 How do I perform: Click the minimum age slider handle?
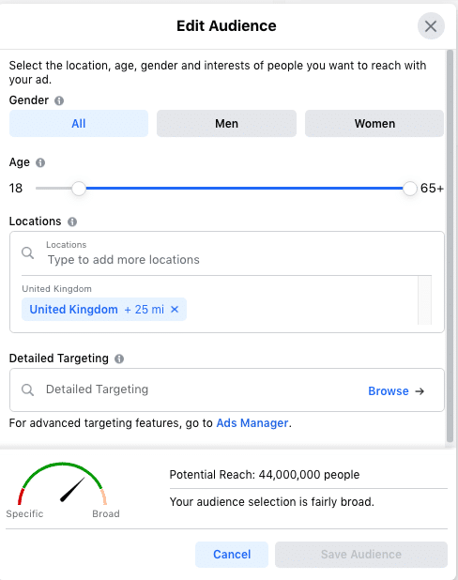click(x=79, y=189)
